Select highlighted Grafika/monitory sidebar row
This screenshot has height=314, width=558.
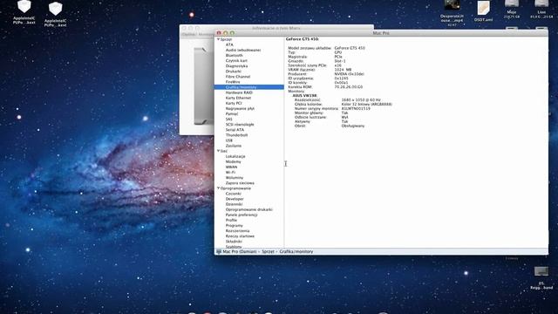click(x=248, y=87)
